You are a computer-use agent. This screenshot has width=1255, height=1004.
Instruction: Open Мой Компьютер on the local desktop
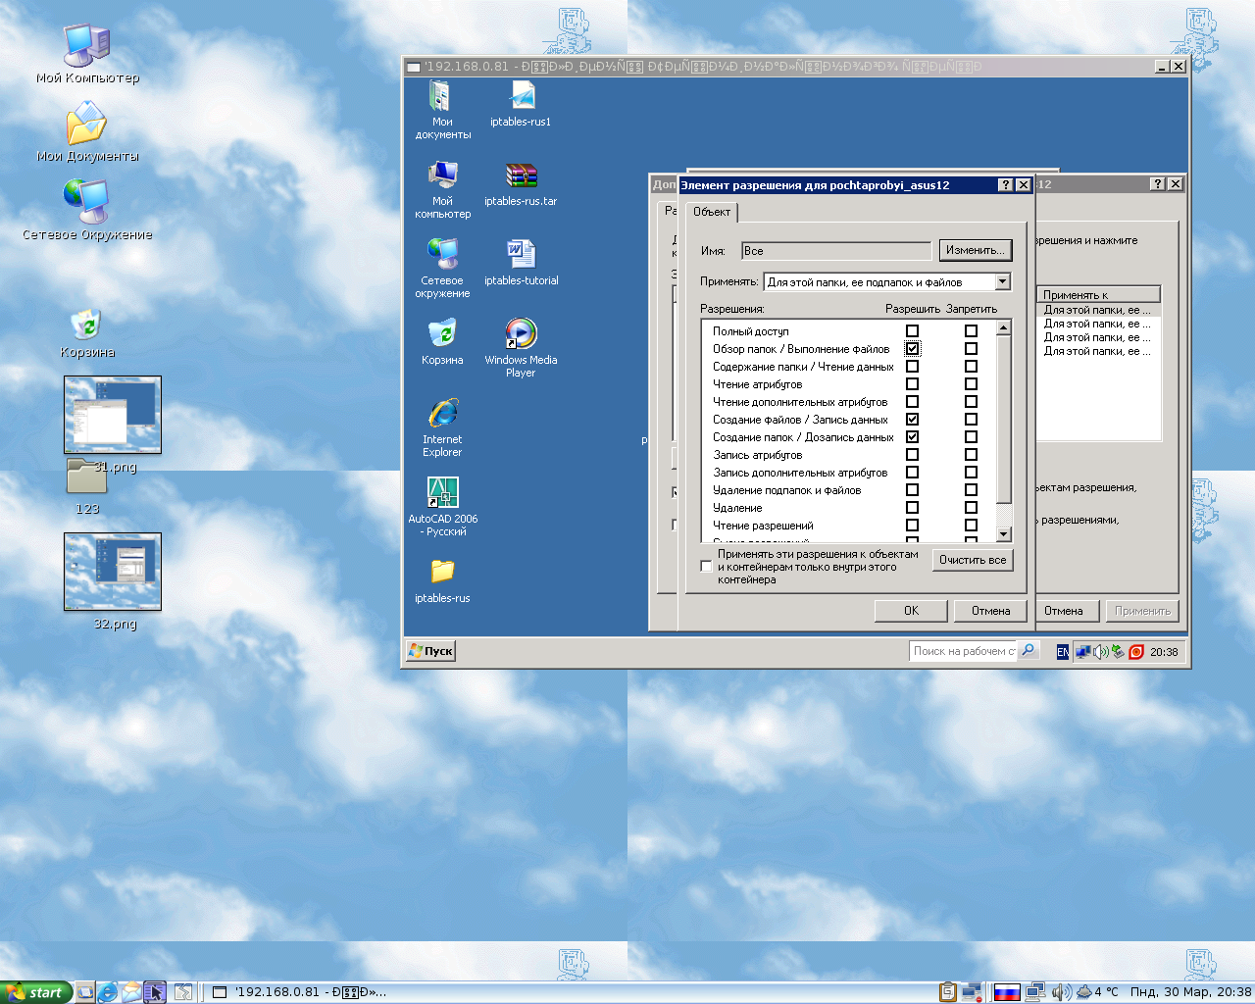click(x=86, y=46)
